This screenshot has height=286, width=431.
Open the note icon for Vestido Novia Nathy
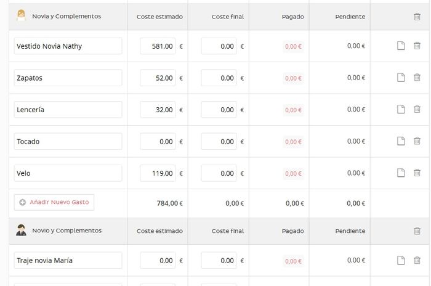click(401, 46)
